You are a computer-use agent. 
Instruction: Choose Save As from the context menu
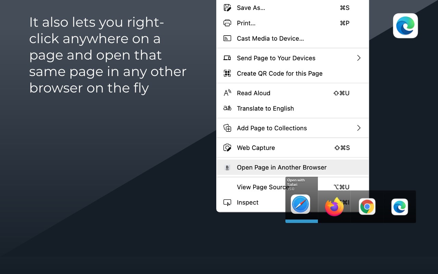293,8
